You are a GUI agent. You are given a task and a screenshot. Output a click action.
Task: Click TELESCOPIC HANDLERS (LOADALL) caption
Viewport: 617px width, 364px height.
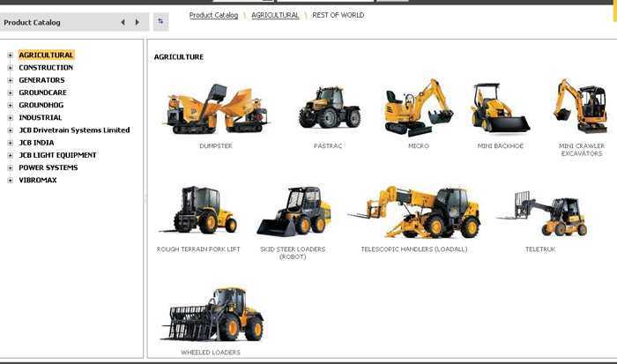(414, 249)
